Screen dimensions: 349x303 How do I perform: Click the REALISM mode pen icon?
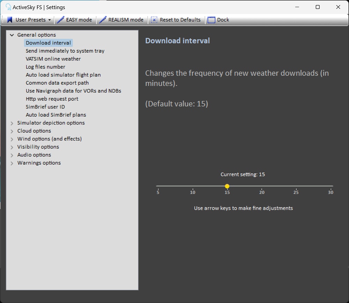(x=103, y=20)
